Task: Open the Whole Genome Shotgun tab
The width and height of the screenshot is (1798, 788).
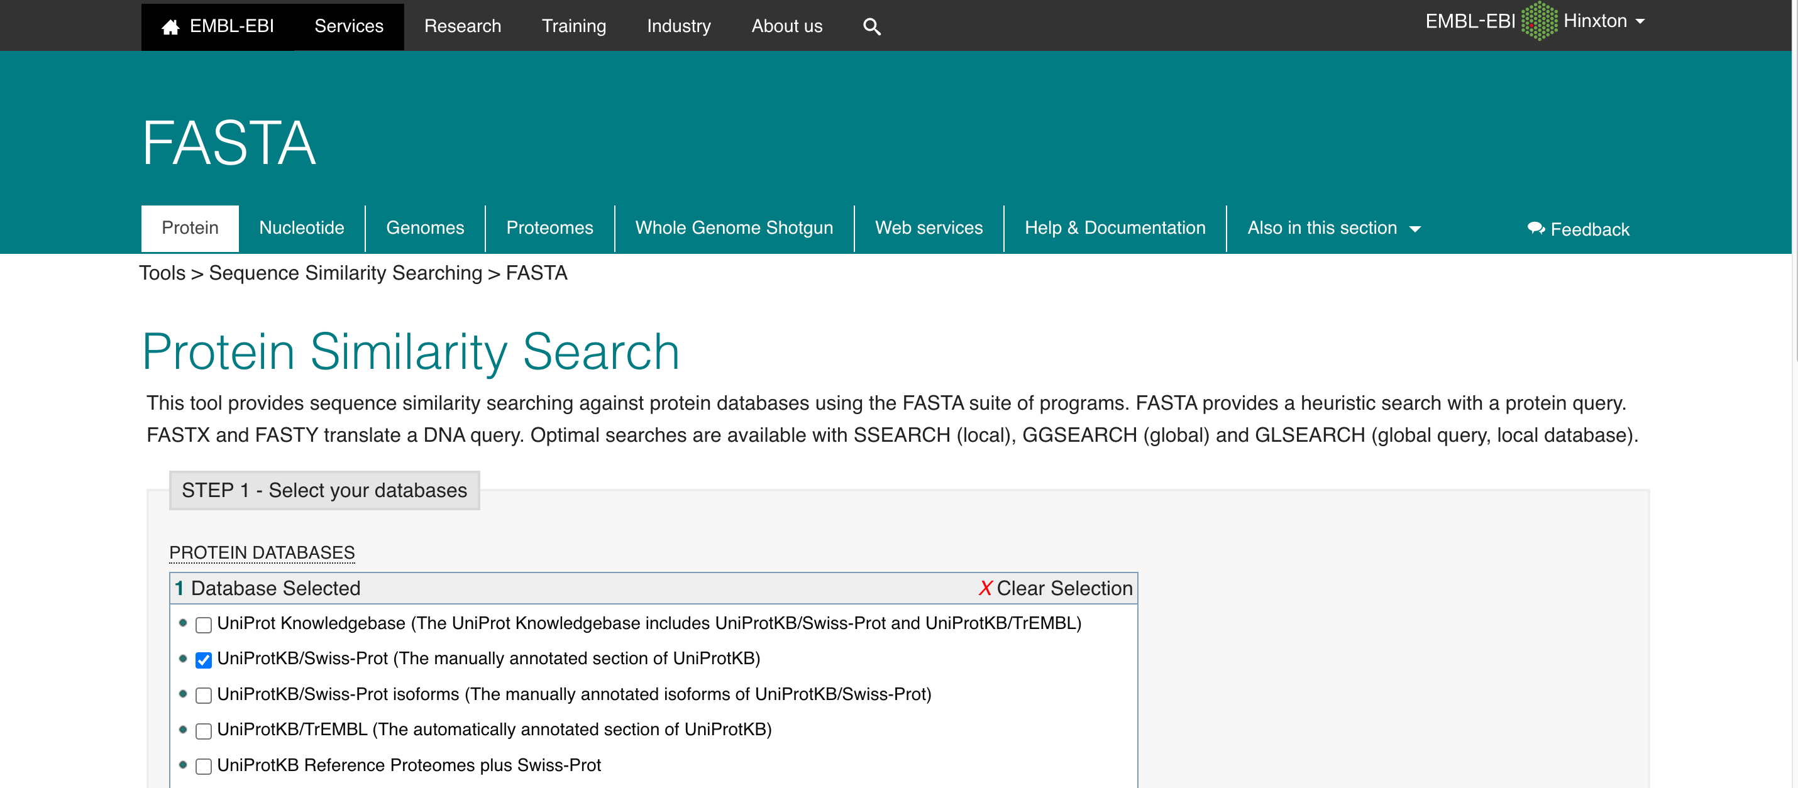Action: 734,228
